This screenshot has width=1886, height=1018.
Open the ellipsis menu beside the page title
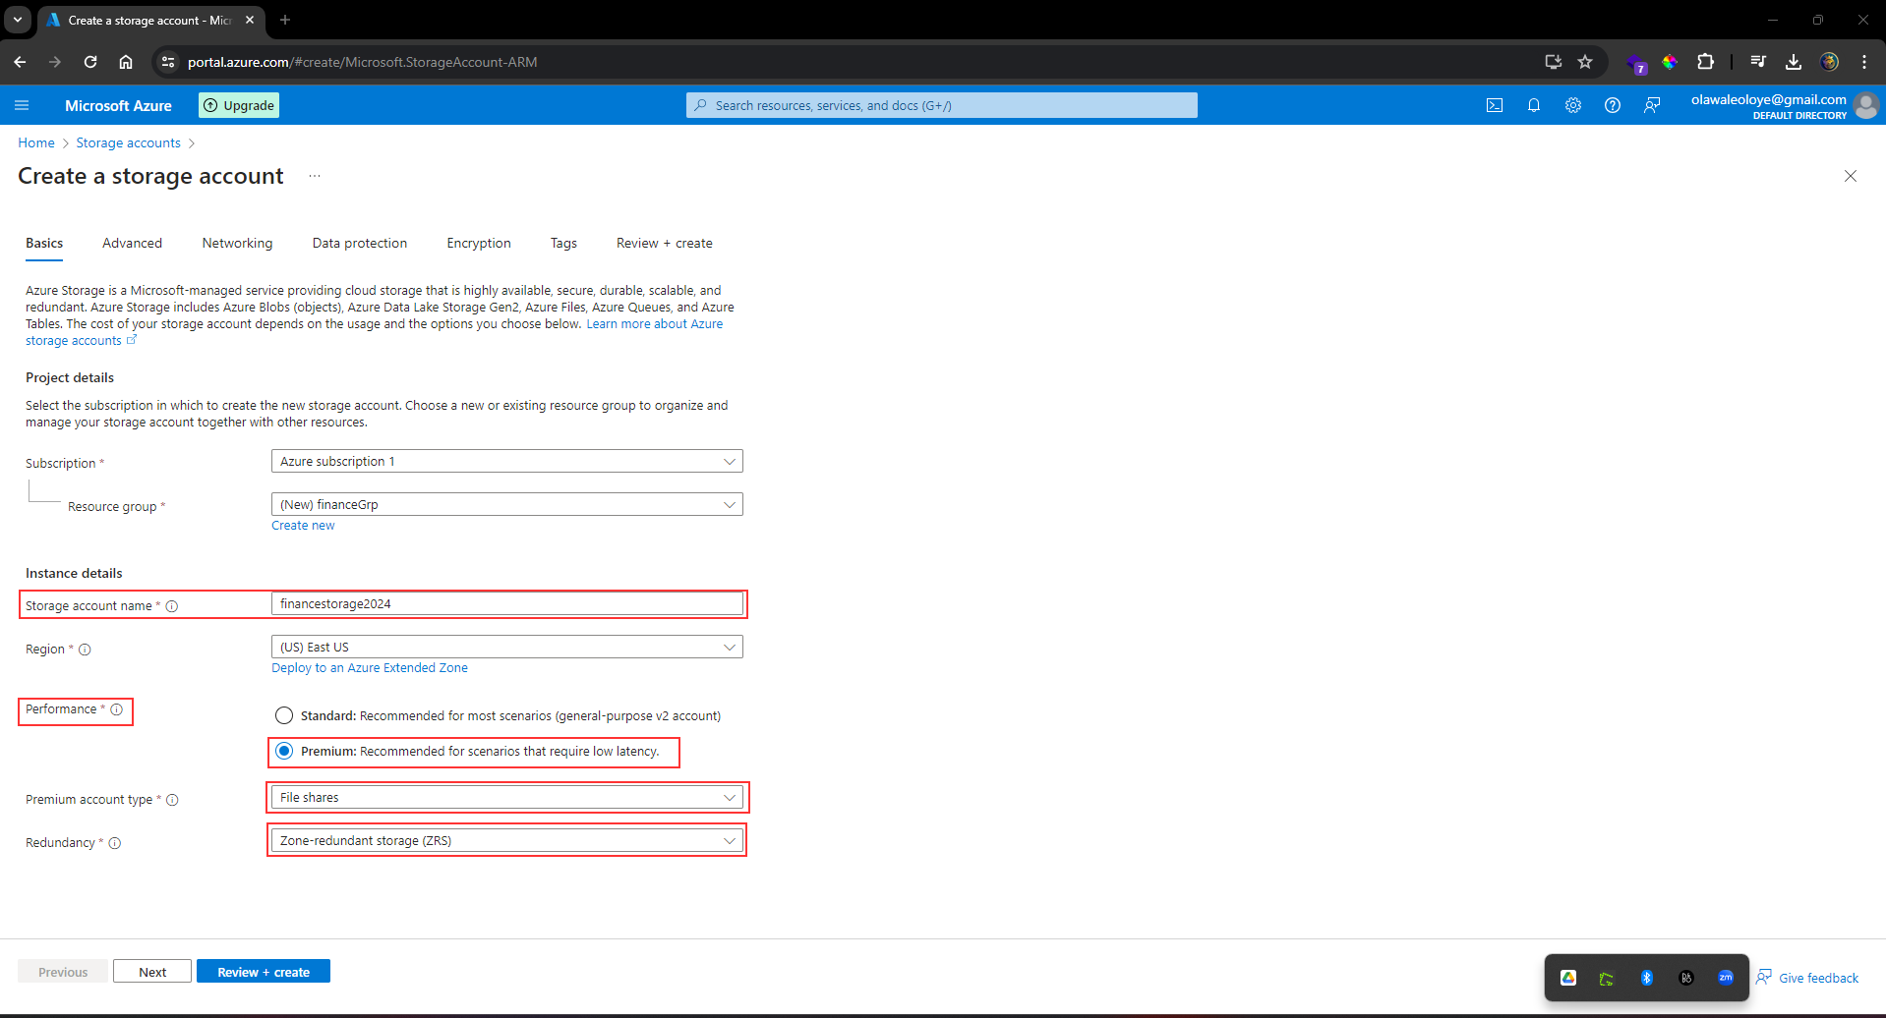point(315,176)
